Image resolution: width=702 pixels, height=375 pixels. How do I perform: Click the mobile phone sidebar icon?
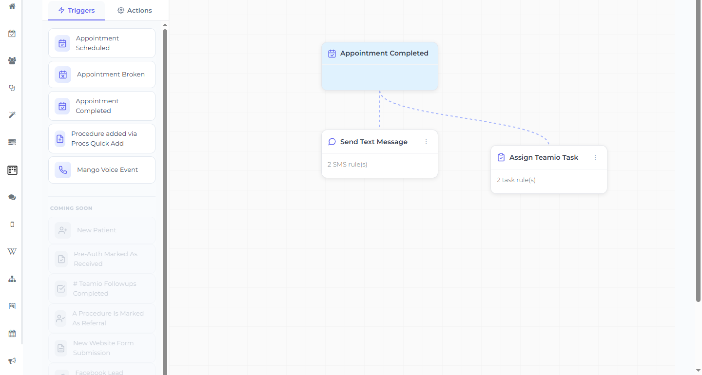point(12,225)
